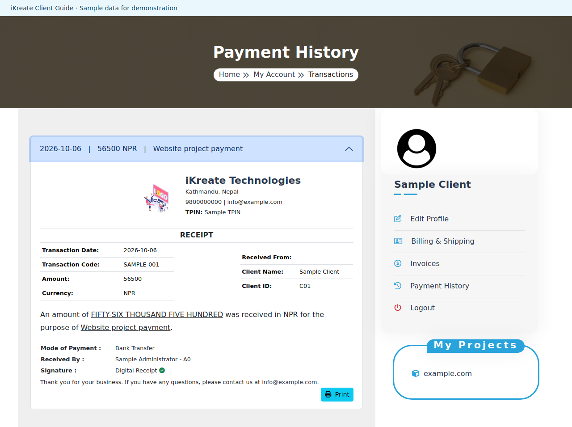Click the Edit Profile pencil icon
This screenshot has height=427, width=572.
pos(398,219)
